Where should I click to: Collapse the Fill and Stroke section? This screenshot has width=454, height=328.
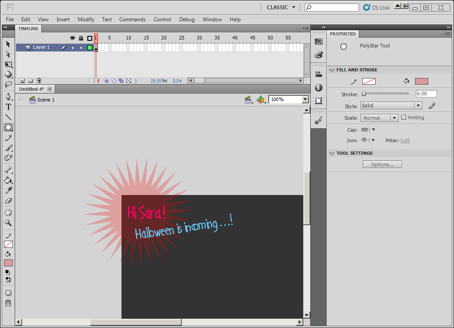pos(332,70)
